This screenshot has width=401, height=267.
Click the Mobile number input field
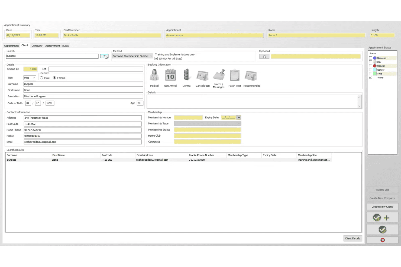point(83,136)
